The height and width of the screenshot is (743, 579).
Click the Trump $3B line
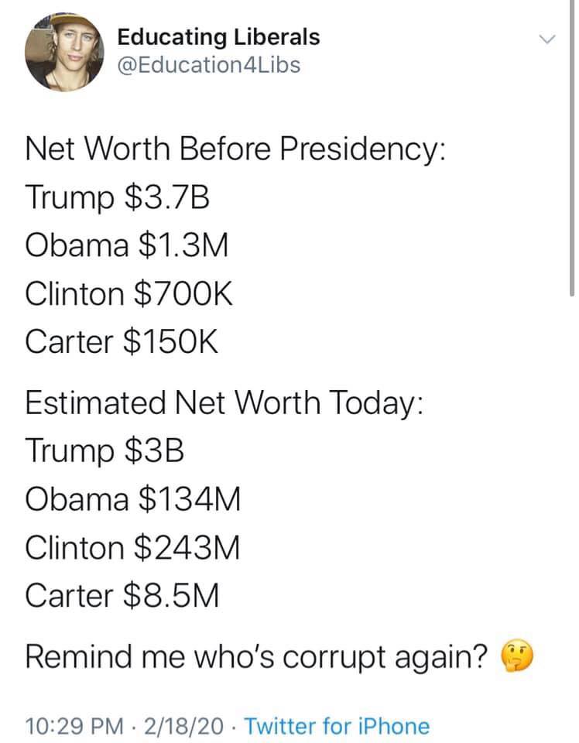click(104, 451)
